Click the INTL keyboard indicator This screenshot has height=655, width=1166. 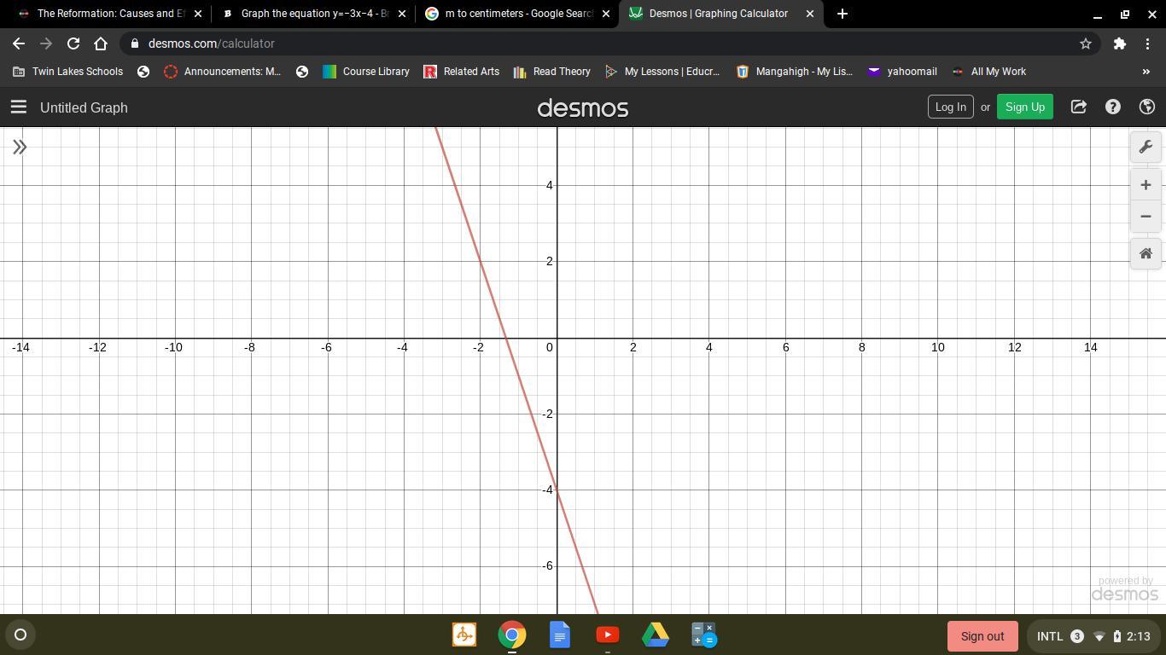[1050, 636]
